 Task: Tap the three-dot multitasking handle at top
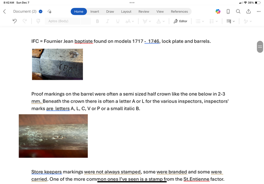132,2
